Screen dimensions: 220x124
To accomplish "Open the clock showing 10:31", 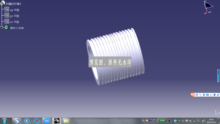I will click(211, 121).
